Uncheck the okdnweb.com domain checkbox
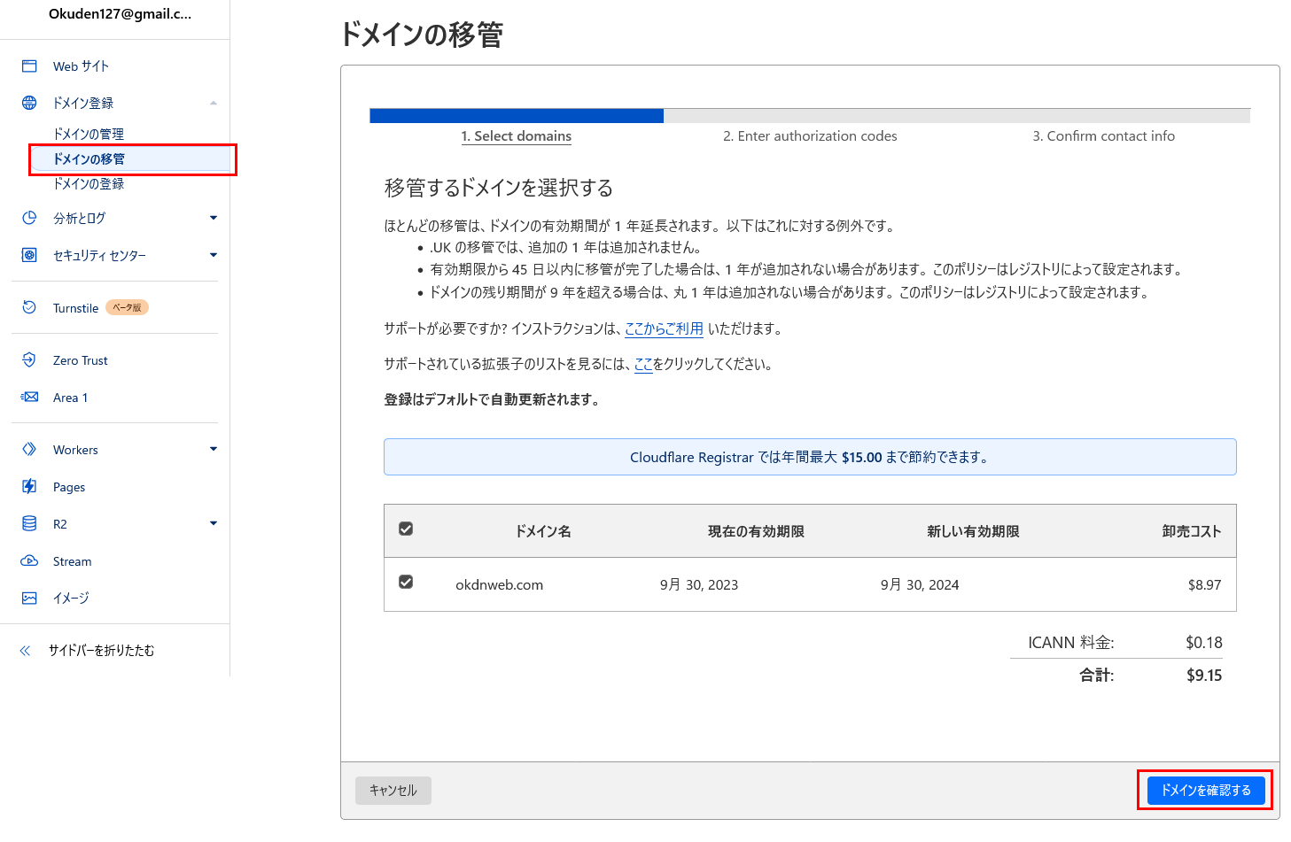 [406, 583]
